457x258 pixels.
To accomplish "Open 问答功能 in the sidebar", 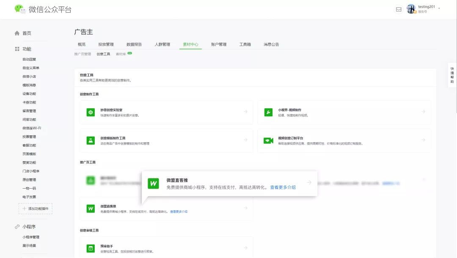I will pyautogui.click(x=29, y=119).
